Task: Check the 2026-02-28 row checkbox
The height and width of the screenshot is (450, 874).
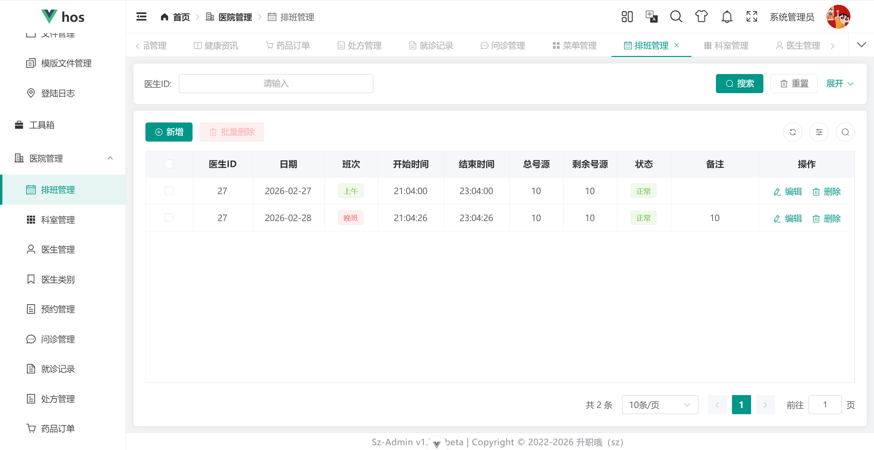Action: (169, 218)
